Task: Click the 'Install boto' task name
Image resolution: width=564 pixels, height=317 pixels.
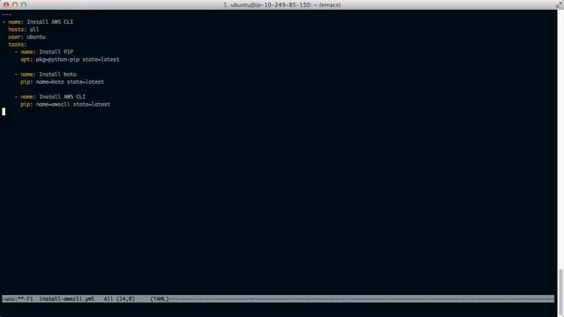Action: (x=57, y=74)
